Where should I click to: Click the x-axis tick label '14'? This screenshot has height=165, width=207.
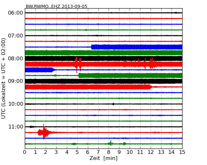pyautogui.click(x=171, y=152)
